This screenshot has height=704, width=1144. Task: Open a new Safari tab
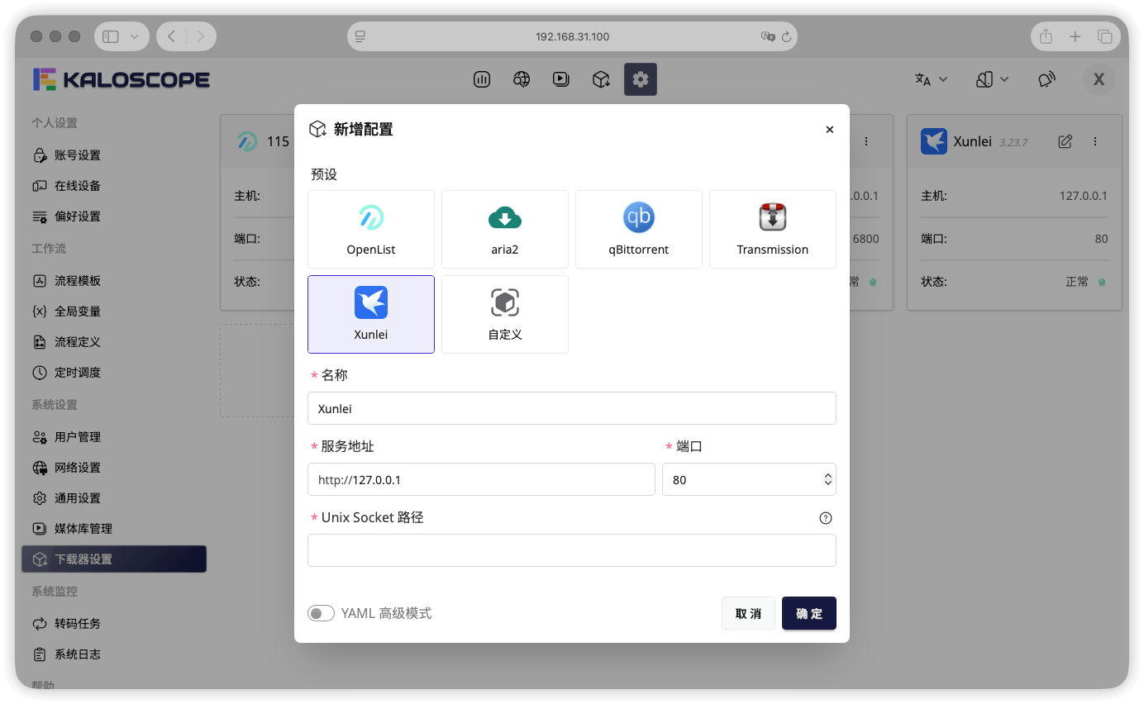1075,36
